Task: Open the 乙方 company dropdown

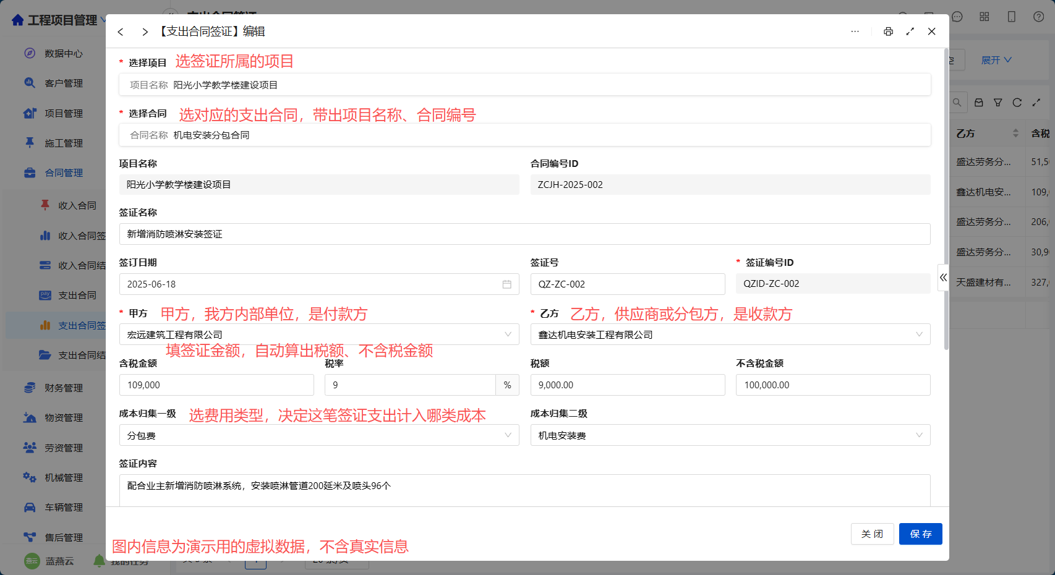Action: (730, 334)
